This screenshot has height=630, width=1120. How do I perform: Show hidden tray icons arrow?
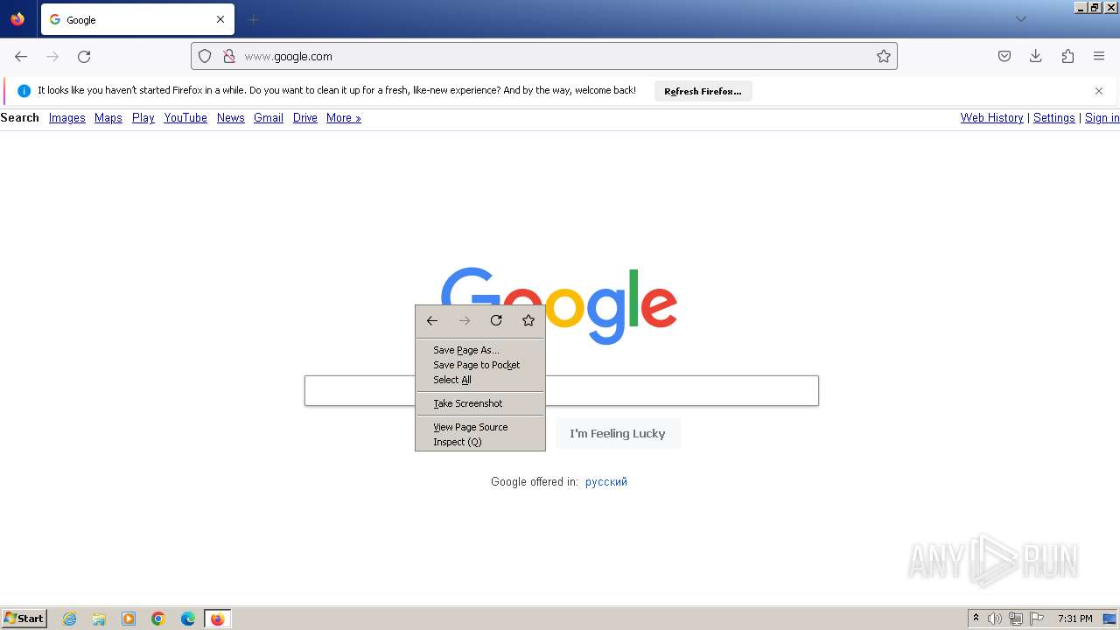976,619
